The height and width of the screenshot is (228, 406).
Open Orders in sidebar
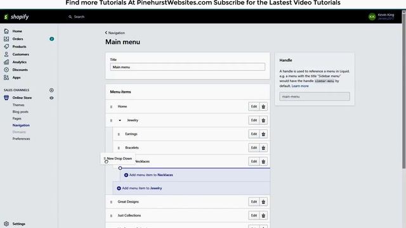point(18,39)
